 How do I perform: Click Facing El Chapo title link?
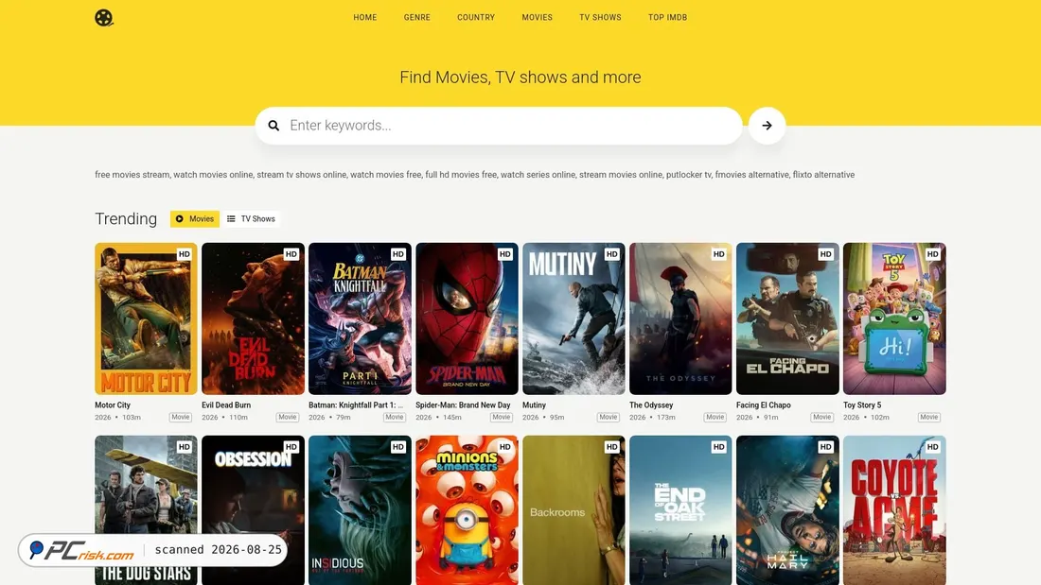(x=764, y=405)
